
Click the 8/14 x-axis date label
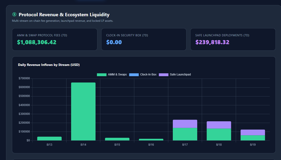click(83, 145)
